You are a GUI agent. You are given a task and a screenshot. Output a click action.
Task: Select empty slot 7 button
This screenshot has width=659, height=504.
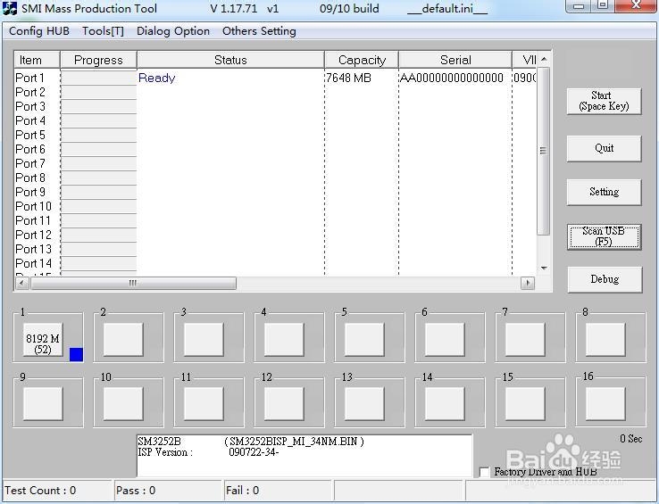click(525, 340)
